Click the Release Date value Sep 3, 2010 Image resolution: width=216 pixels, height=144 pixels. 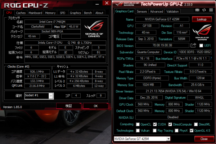[146, 39]
